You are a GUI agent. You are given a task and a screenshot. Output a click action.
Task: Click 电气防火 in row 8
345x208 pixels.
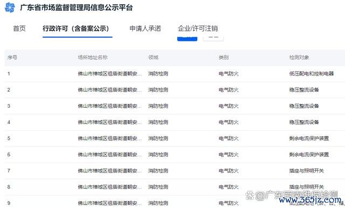229,187
